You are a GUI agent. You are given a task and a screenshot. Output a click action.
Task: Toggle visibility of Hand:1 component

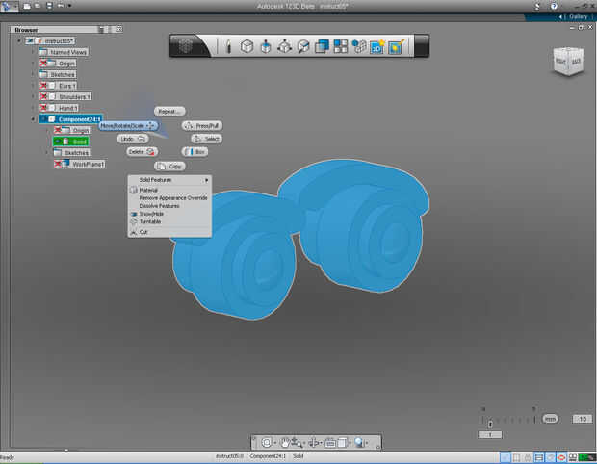43,108
